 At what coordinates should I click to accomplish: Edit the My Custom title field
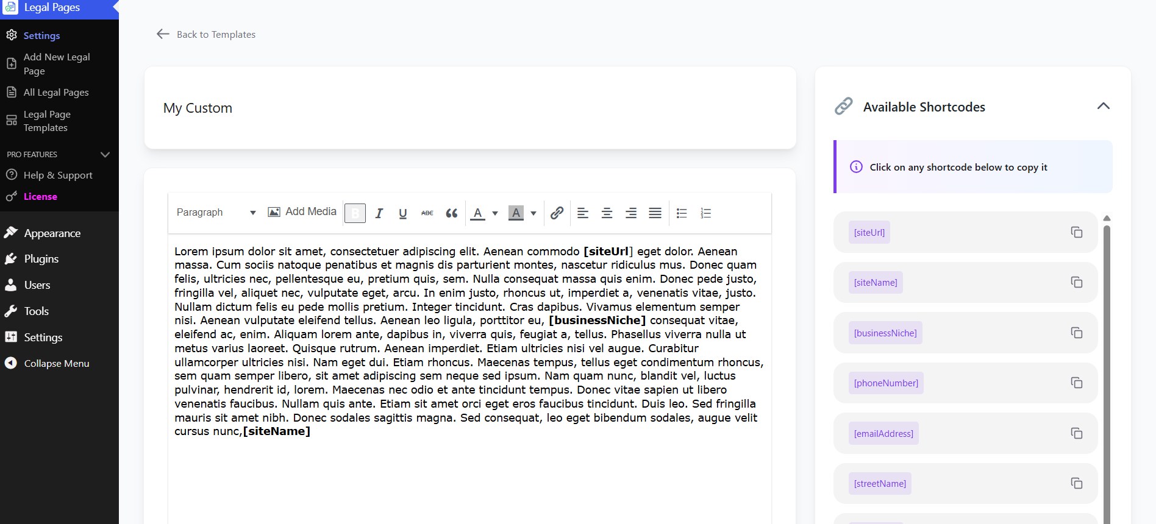coord(470,108)
